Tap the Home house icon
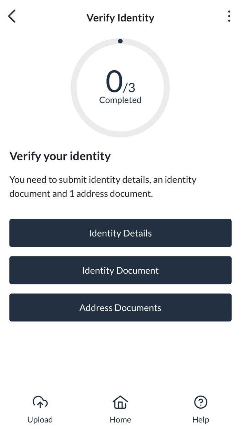The width and height of the screenshot is (241, 429). (120, 402)
